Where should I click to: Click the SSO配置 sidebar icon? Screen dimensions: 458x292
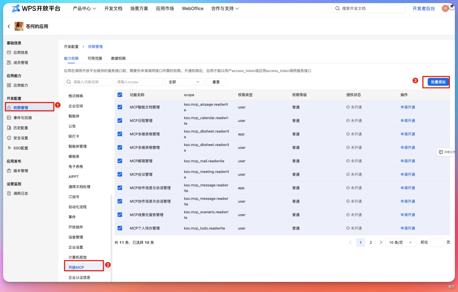pyautogui.click(x=9, y=148)
